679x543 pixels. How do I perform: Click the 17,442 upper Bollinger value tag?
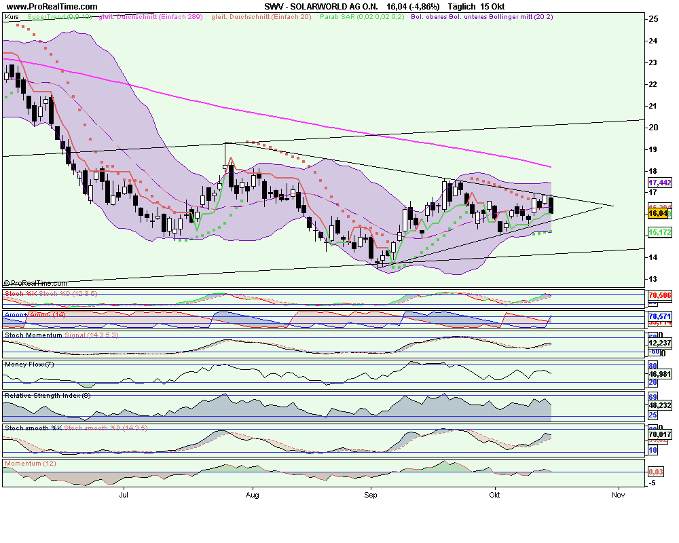point(659,183)
